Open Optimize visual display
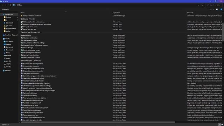Screen dimensions: 224x126 coord(30,96)
